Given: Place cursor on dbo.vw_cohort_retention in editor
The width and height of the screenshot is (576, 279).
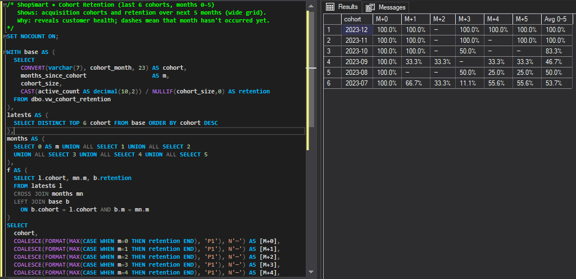Looking at the screenshot, I should 71,99.
